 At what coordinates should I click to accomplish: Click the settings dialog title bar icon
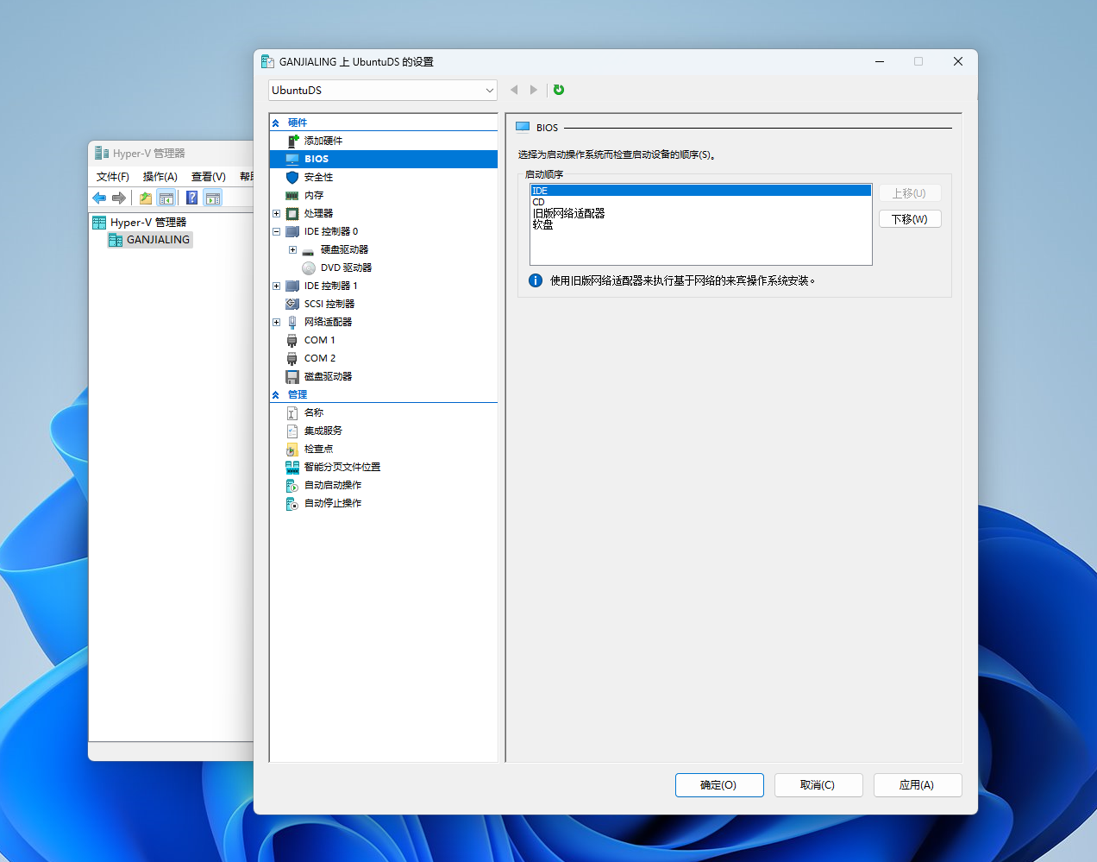click(267, 61)
